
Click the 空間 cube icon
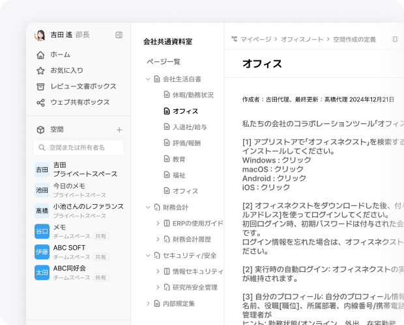40,129
